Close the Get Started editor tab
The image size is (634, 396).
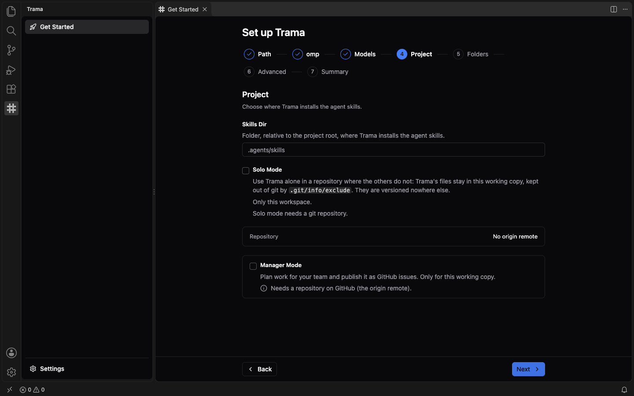(205, 9)
